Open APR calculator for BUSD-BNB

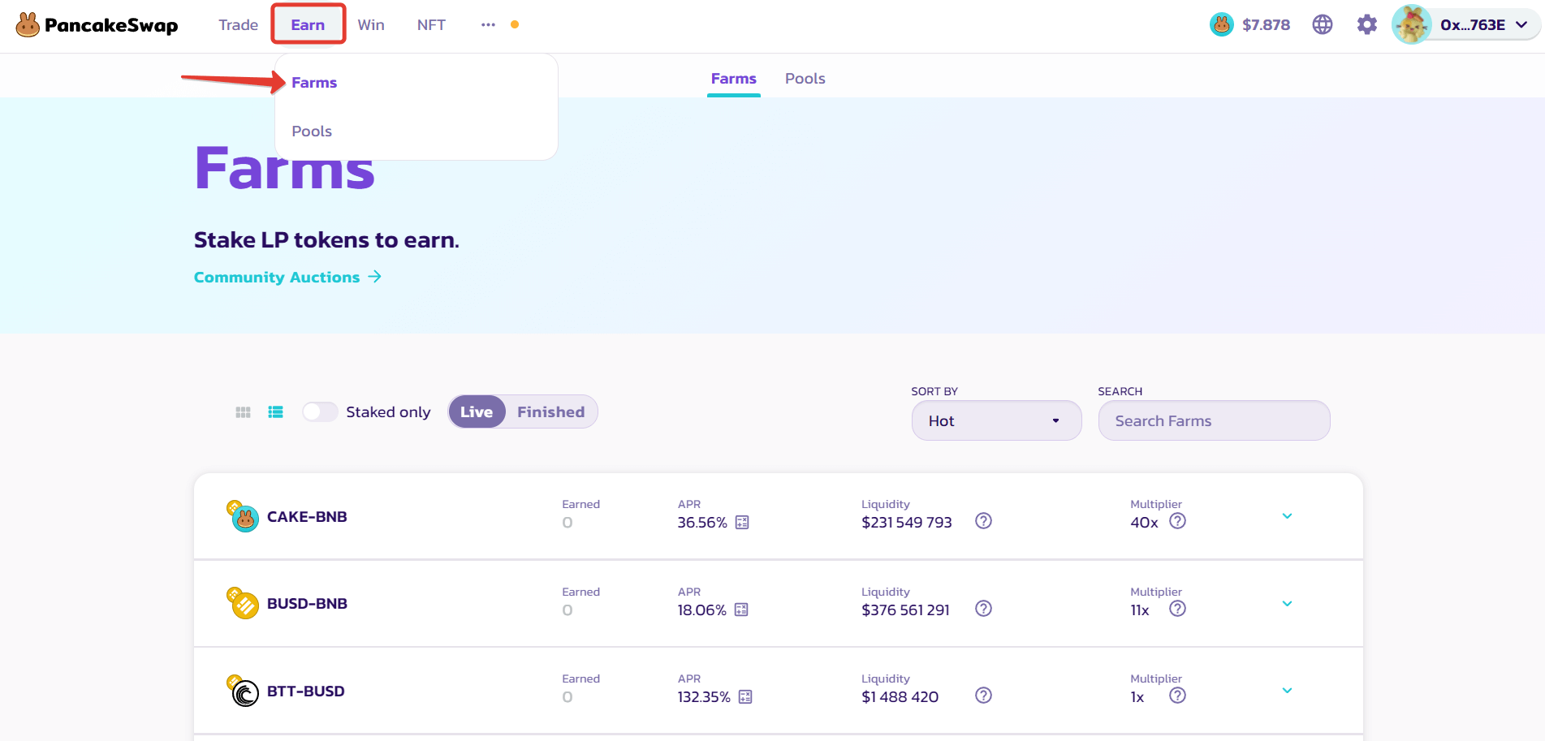tap(741, 610)
